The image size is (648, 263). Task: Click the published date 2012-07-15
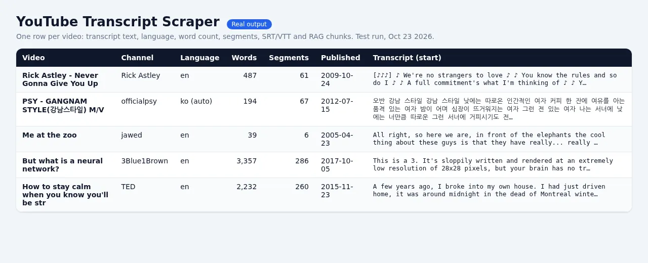pos(337,105)
